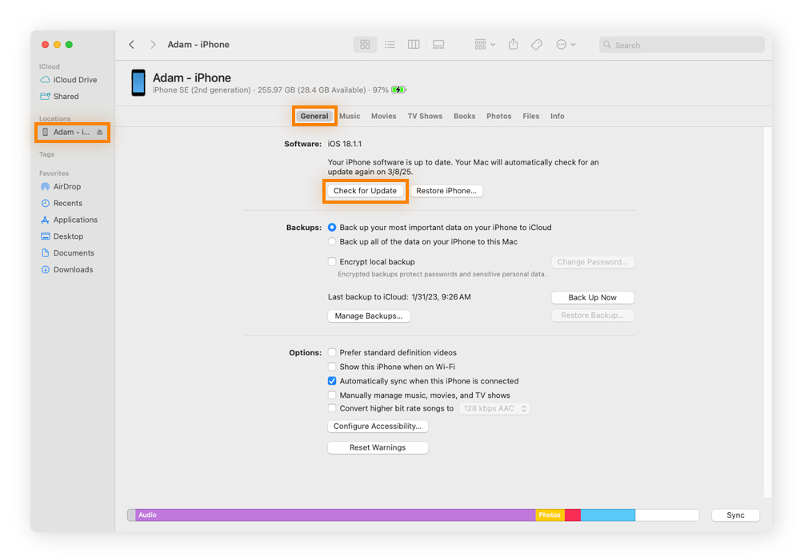The image size is (800, 560).
Task: Switch to list view in toolbar
Action: point(390,45)
